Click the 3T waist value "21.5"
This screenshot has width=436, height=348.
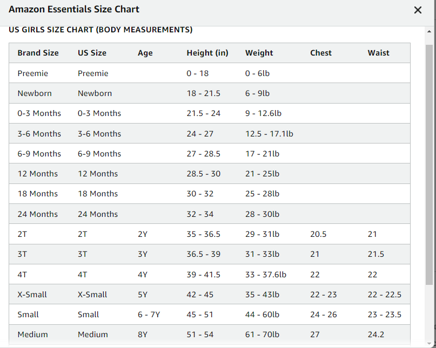click(376, 254)
